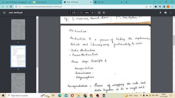Go back in the browser
The image size is (175, 98).
[x=3, y=7]
